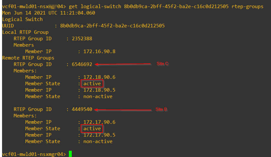The height and width of the screenshot is (157, 271).
Task: Click the timestamp line Mon Jun 14 2021
Action: tap(49, 13)
